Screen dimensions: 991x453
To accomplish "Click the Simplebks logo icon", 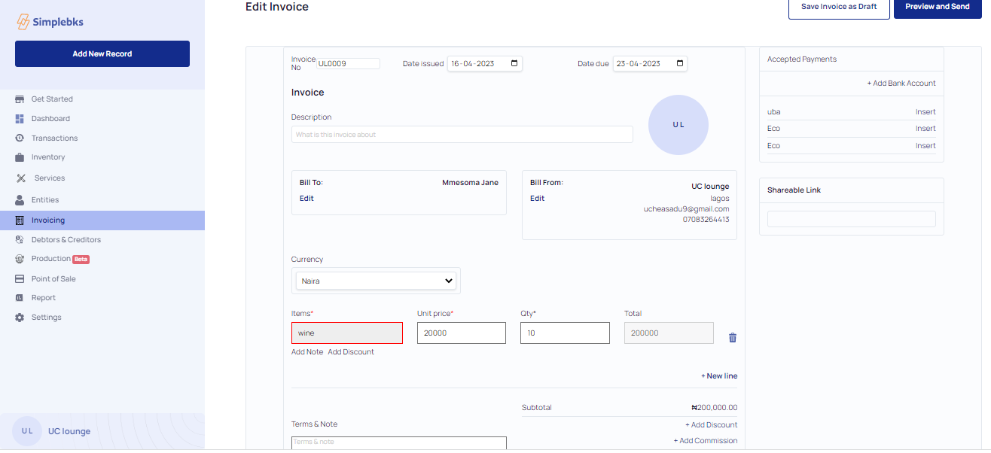I will point(23,22).
